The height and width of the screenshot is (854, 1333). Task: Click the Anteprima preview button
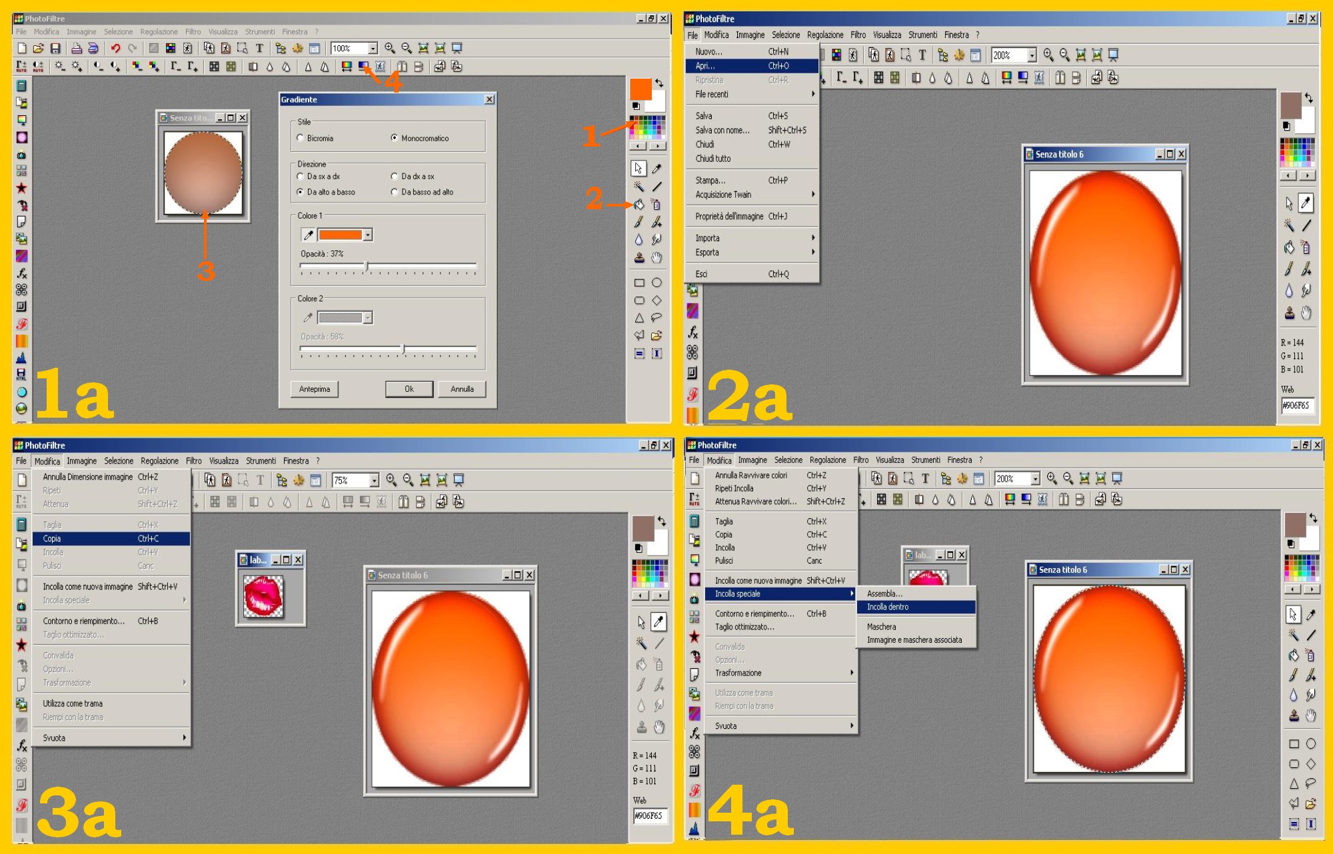click(315, 389)
